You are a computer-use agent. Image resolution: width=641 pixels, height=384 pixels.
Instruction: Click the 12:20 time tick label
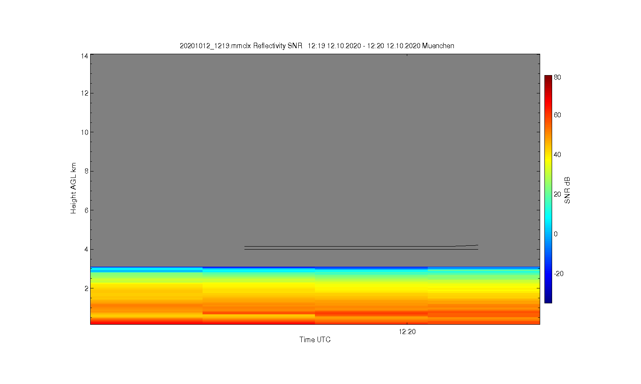pos(407,332)
